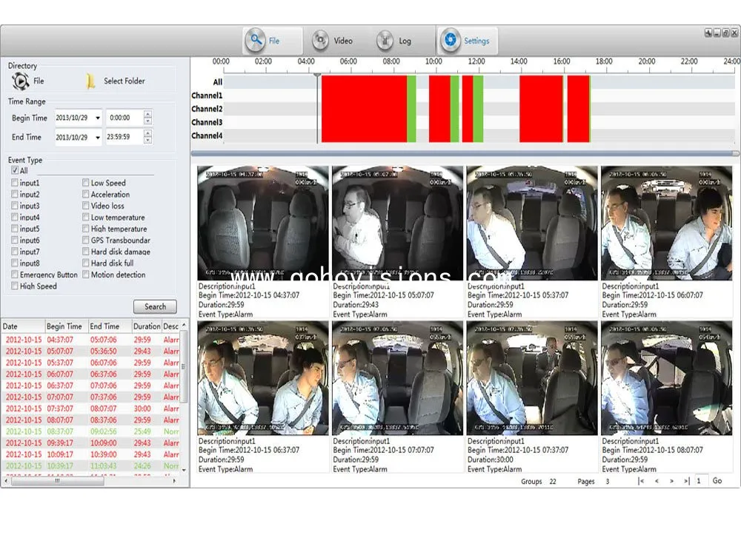Open the Begin Time date dropdown

tap(97, 117)
